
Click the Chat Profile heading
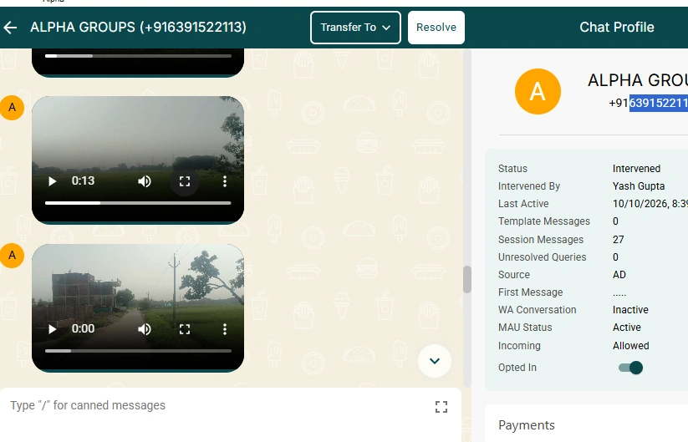[x=616, y=28]
